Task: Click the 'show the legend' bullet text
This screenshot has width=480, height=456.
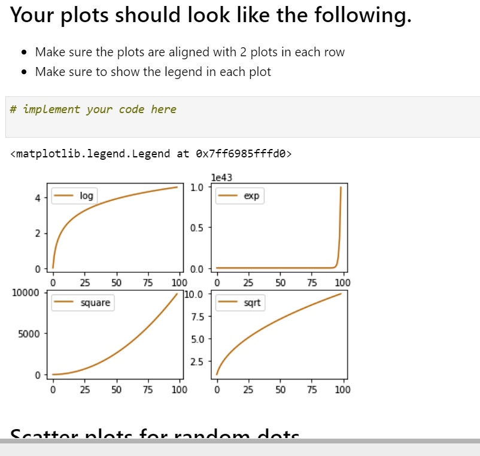Action: pos(153,72)
